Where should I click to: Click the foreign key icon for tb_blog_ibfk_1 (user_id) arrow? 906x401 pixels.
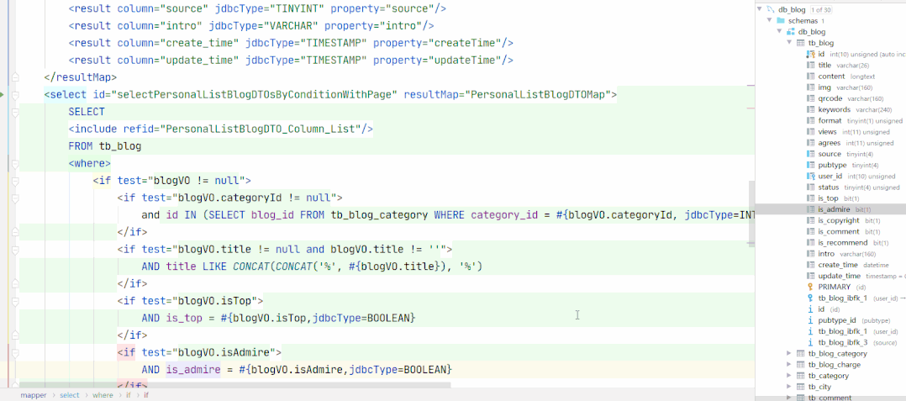tap(811, 298)
